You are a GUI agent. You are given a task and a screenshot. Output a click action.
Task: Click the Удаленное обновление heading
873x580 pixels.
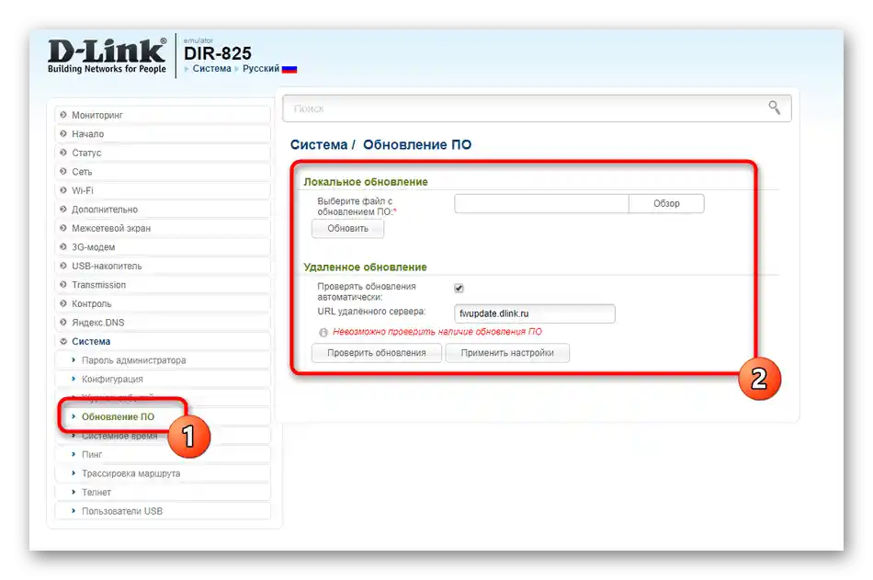pyautogui.click(x=365, y=267)
